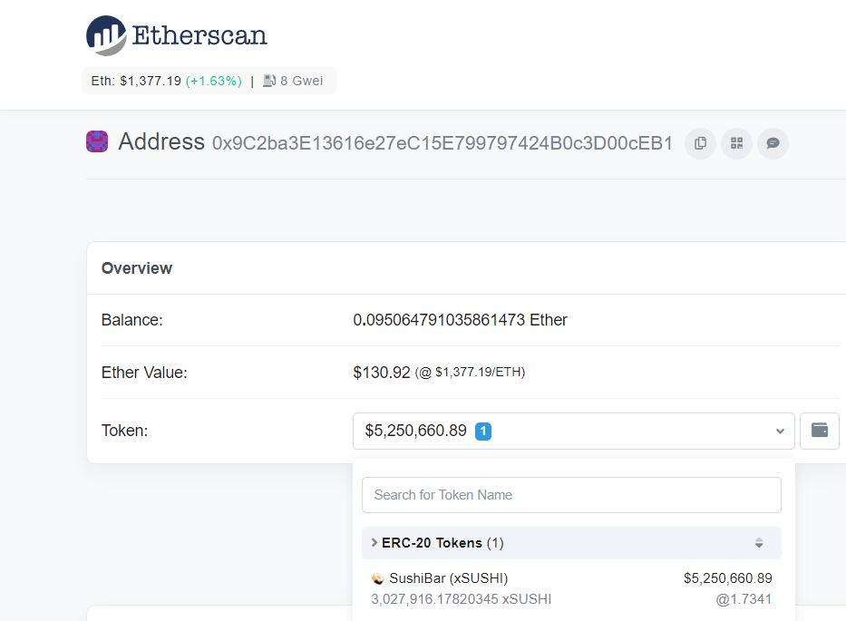
Task: Click the token dropdown chevron arrow
Action: point(780,432)
